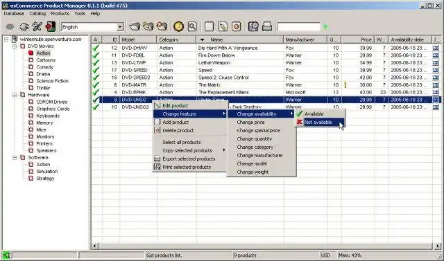This screenshot has width=444, height=261.
Task: Choose Export selected products
Action: tap(190, 159)
